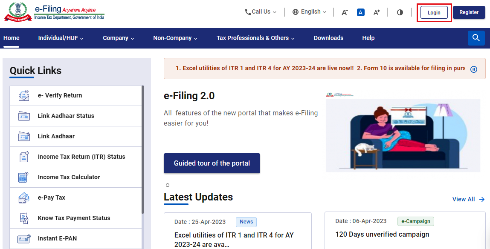Viewport: 490px width, 249px height.
Task: Select the carousel slide indicator dot
Action: [168, 185]
